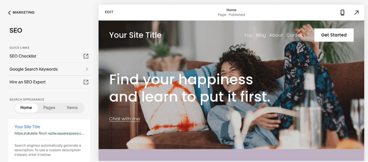Switch to Pages search appearance tab
This screenshot has height=162, width=368.
49,108
